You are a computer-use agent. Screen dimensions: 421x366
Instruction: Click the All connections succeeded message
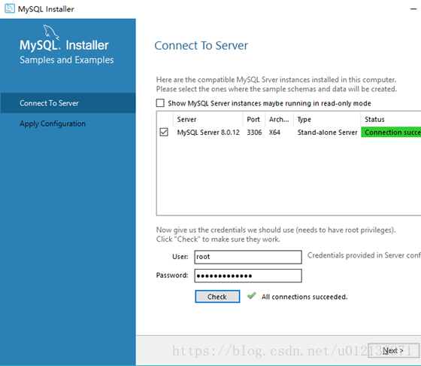(x=304, y=297)
